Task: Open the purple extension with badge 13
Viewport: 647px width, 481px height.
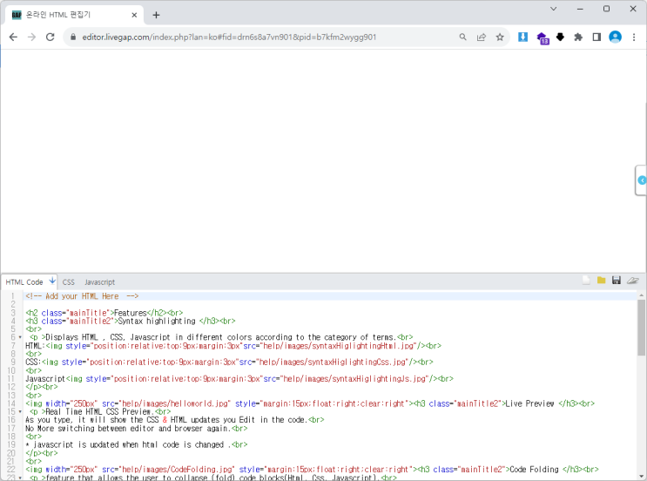Action: pyautogui.click(x=543, y=38)
